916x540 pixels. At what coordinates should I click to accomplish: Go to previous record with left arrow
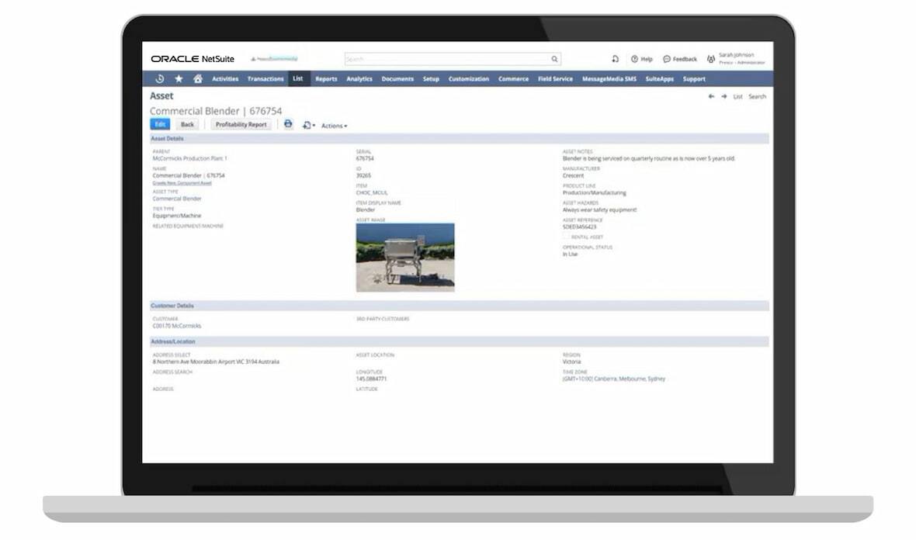point(711,96)
